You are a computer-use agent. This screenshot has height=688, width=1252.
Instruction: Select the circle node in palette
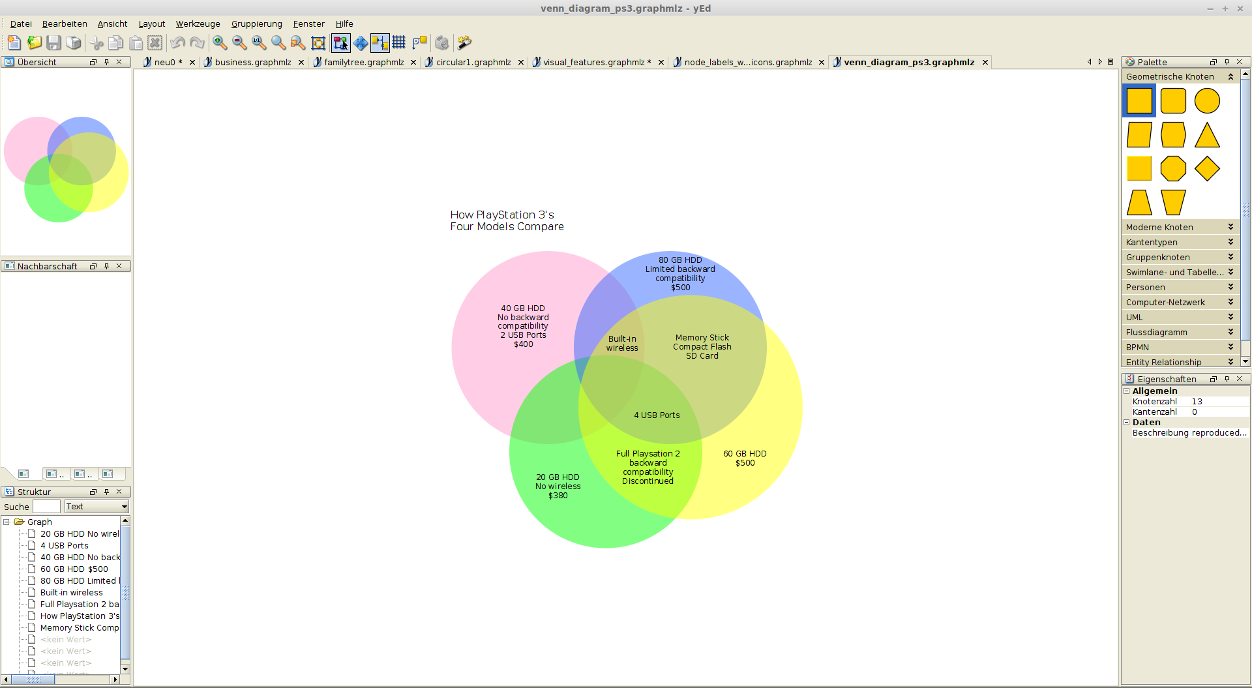tap(1207, 101)
